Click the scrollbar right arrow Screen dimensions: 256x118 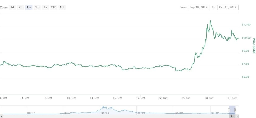pos(237,116)
